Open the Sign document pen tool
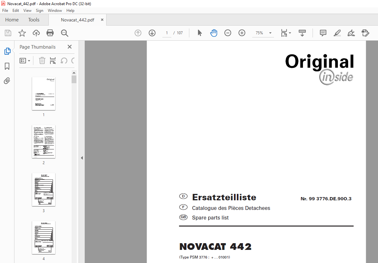378x263 pixels. coord(351,33)
